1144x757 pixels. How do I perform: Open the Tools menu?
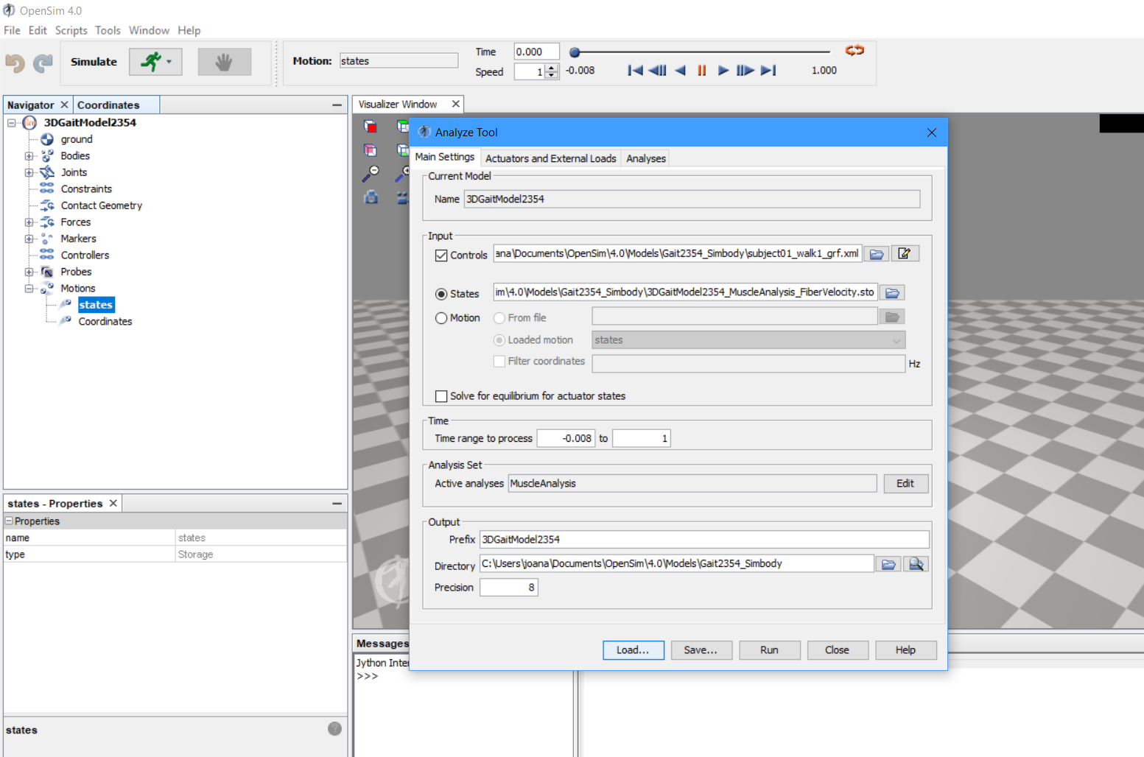[108, 30]
